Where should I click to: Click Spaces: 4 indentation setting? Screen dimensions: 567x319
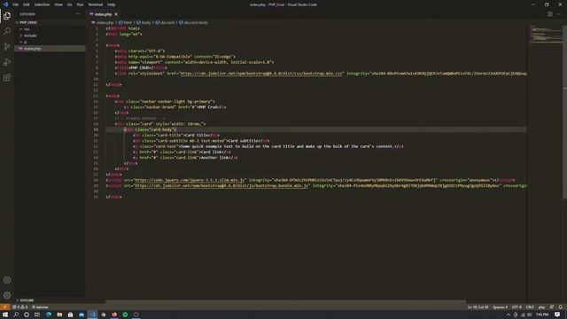(500, 307)
